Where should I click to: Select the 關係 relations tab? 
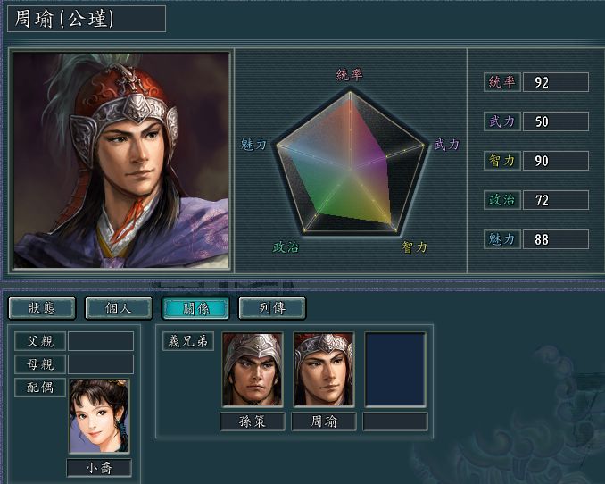coord(195,308)
